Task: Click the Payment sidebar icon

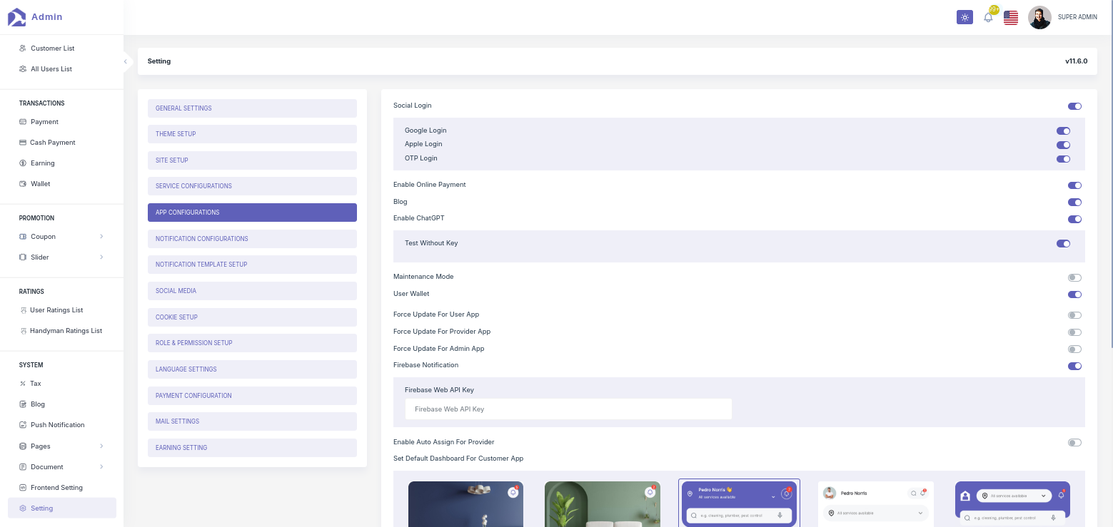Action: point(23,122)
